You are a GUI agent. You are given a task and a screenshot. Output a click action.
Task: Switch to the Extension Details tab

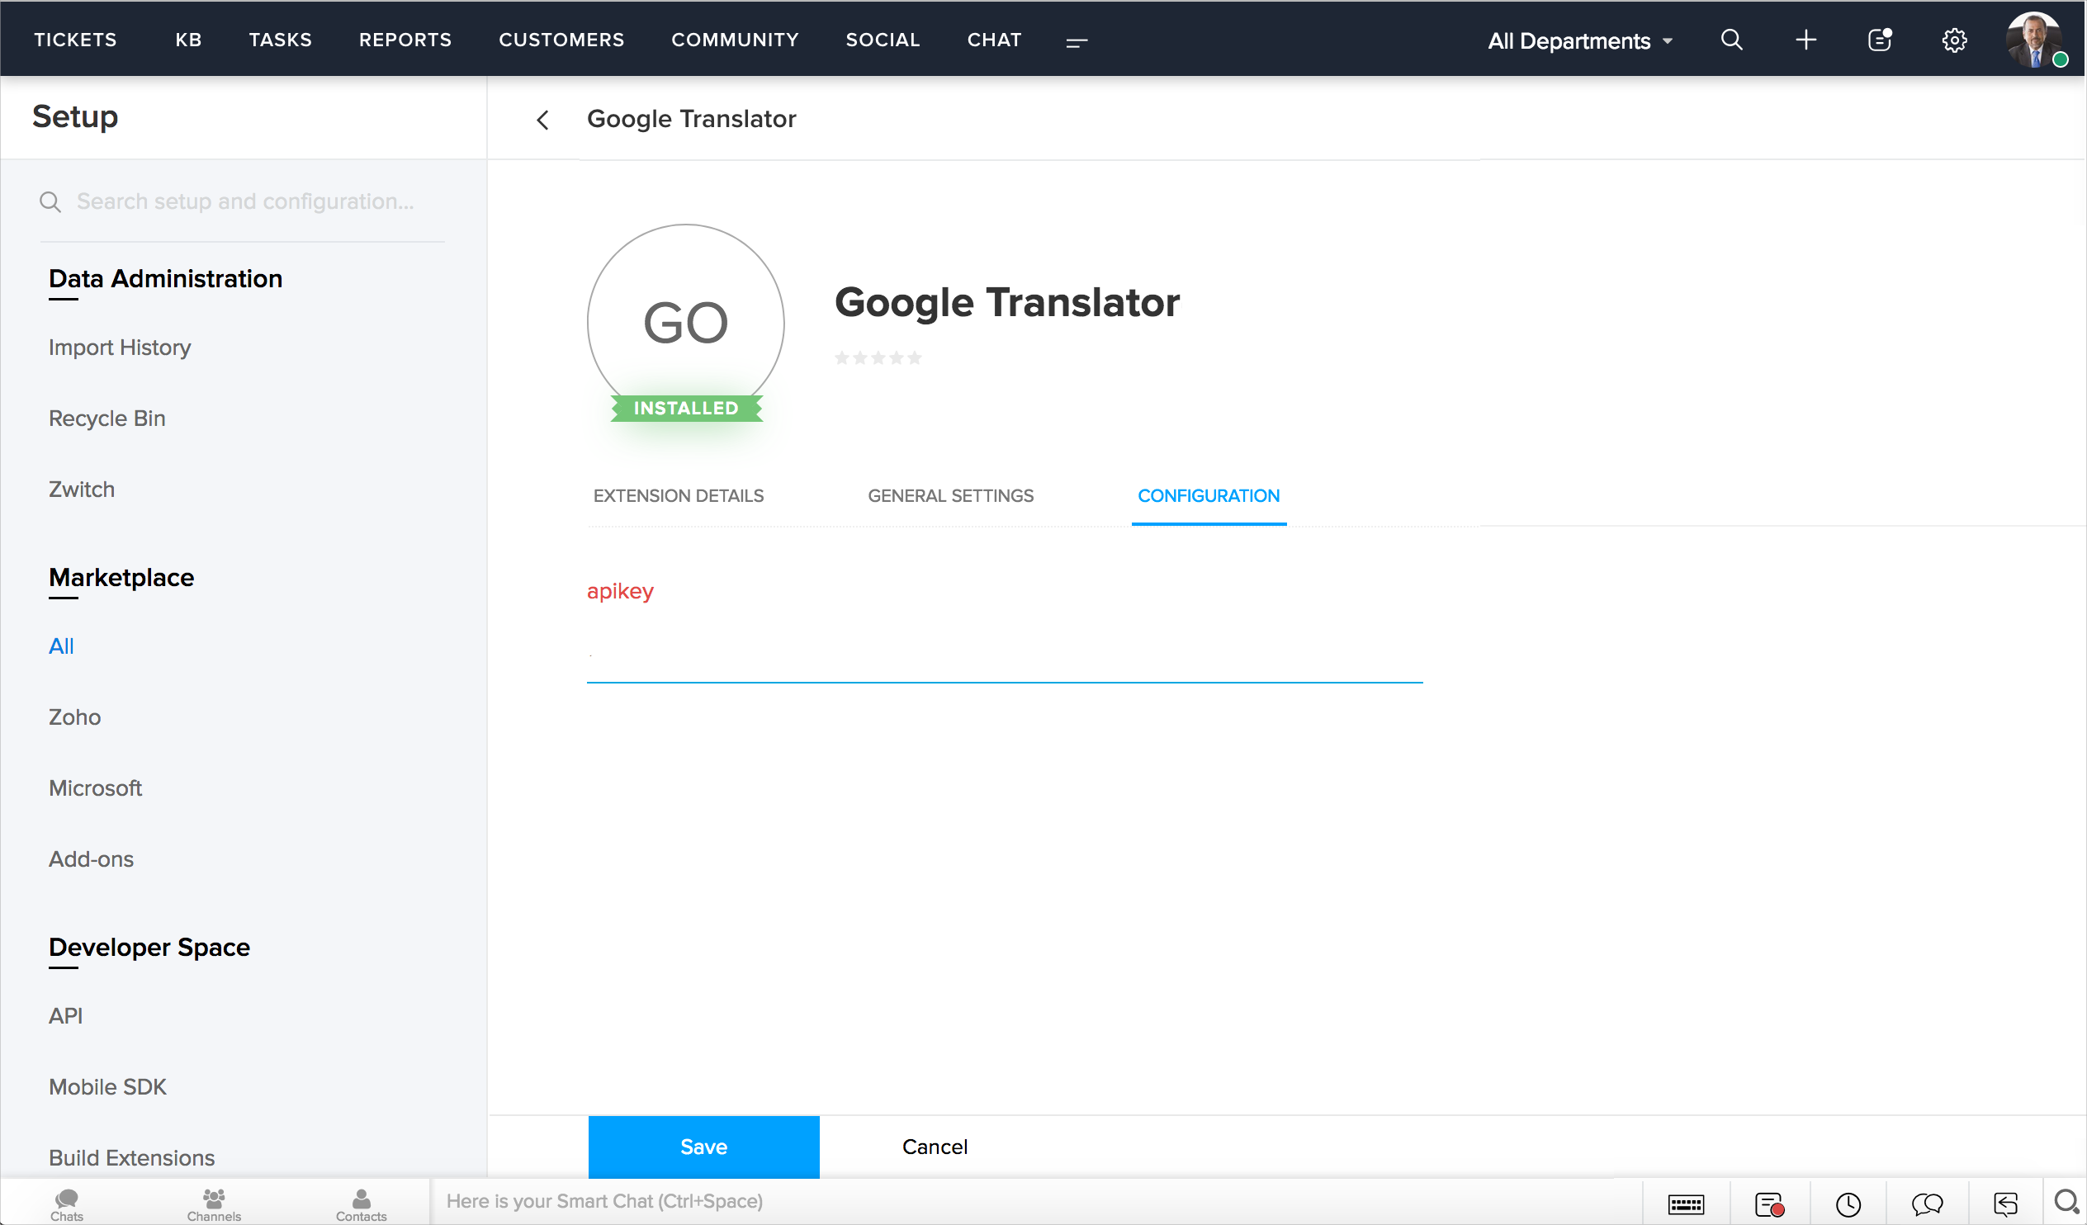[679, 495]
